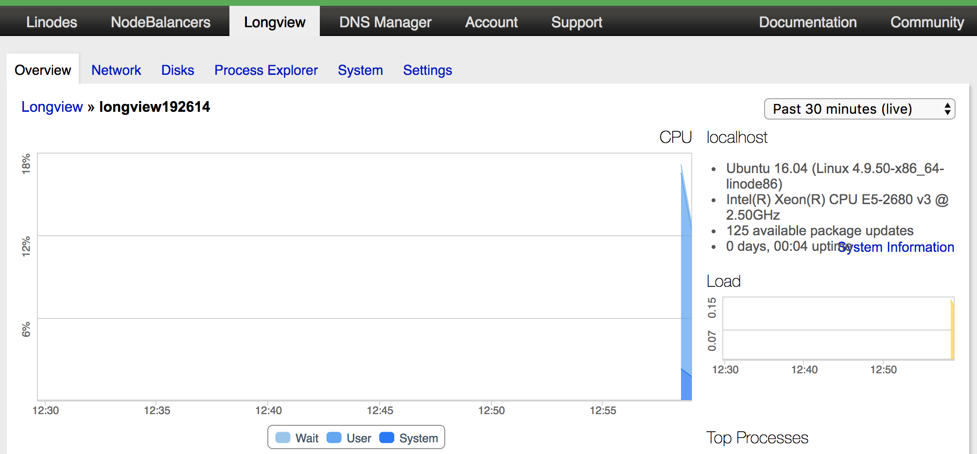Open the Linodes menu
This screenshot has height=454, width=977.
pyautogui.click(x=52, y=22)
